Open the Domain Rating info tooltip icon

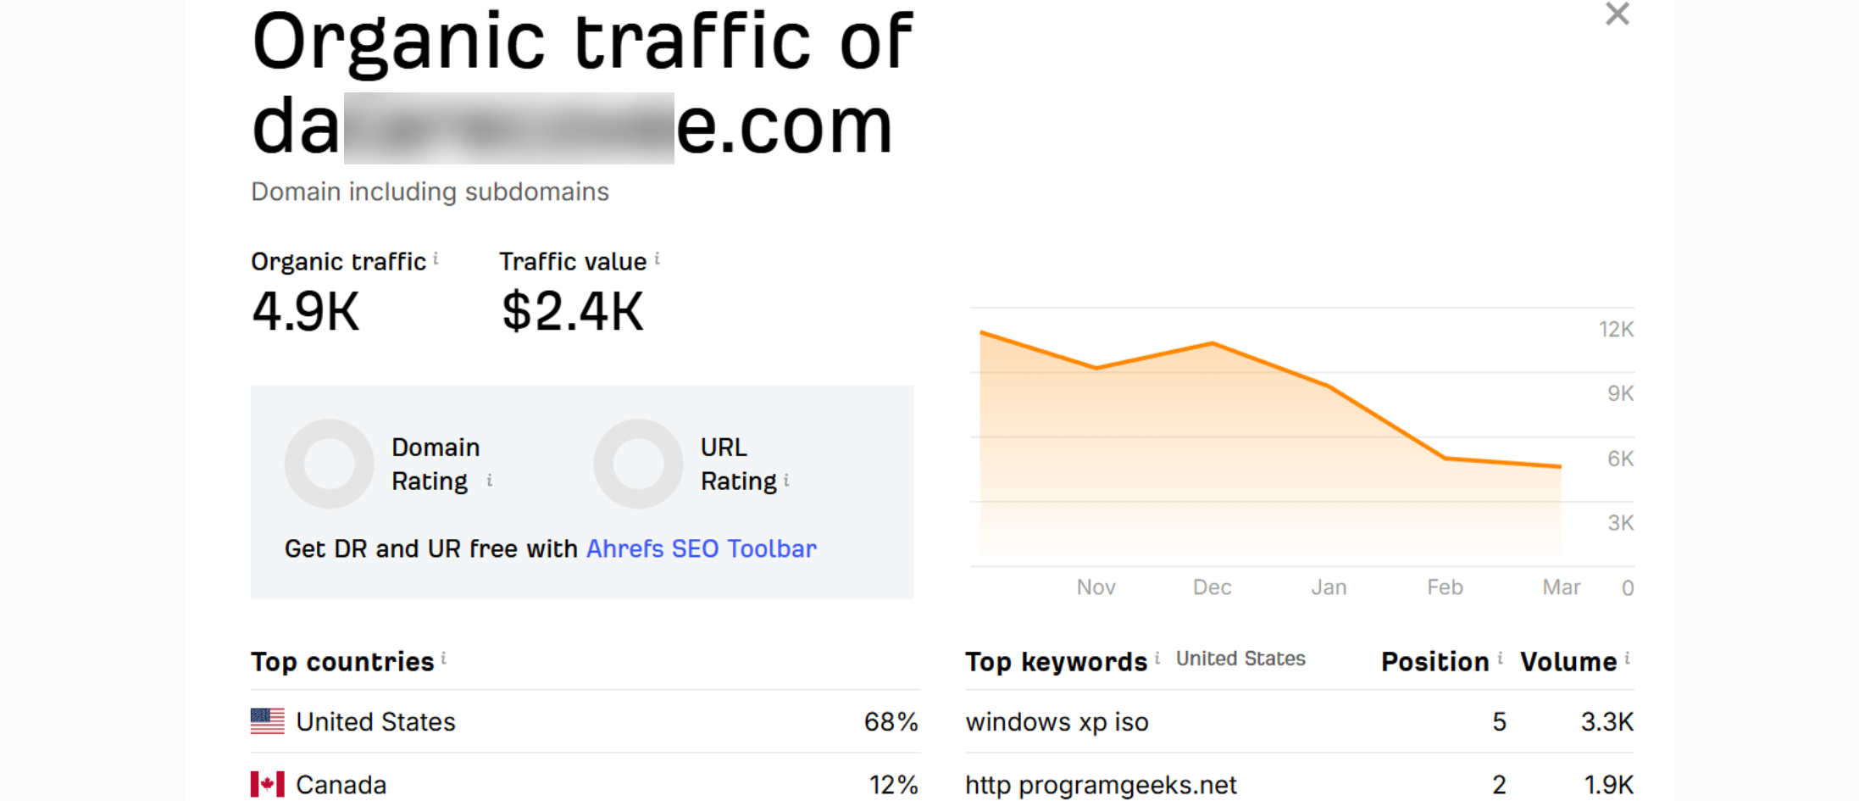click(489, 481)
